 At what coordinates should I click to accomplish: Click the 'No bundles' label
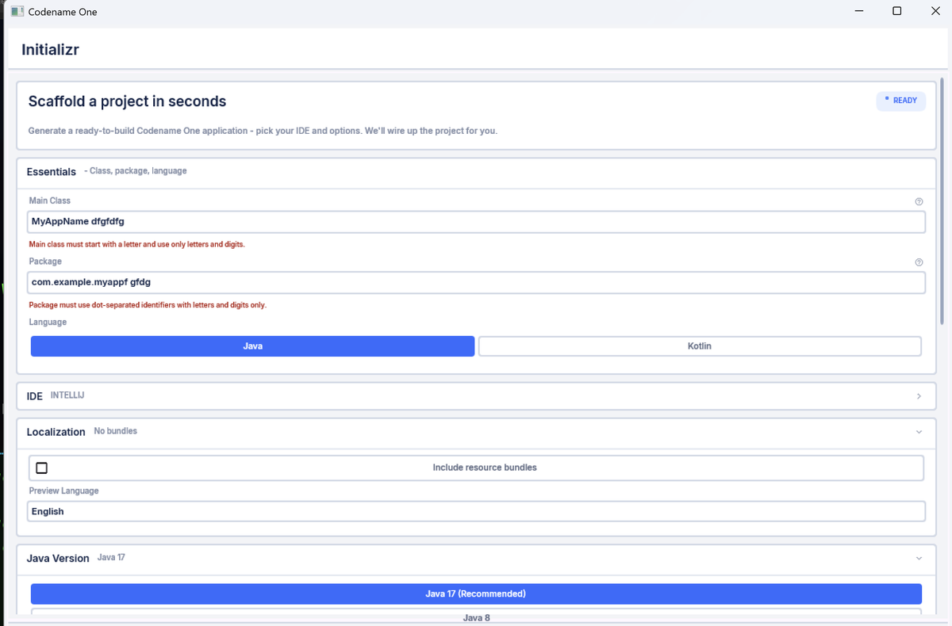[115, 431]
